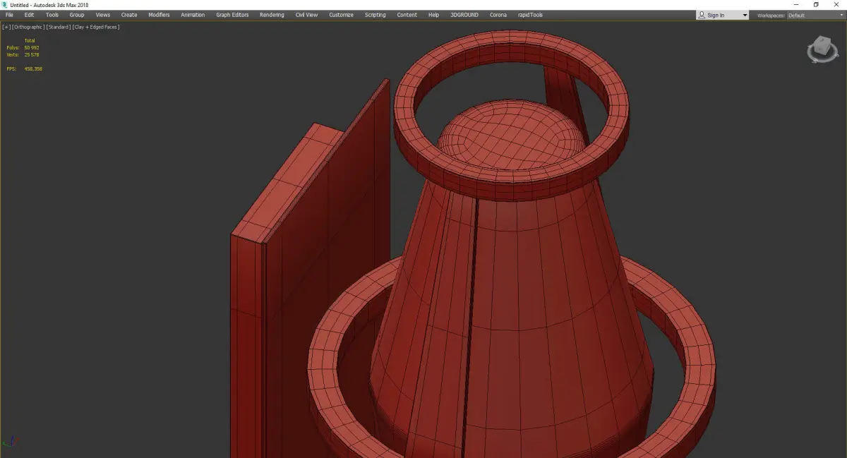Open the Modifiers menu
Screen dimensions: 847x458
pyautogui.click(x=159, y=15)
